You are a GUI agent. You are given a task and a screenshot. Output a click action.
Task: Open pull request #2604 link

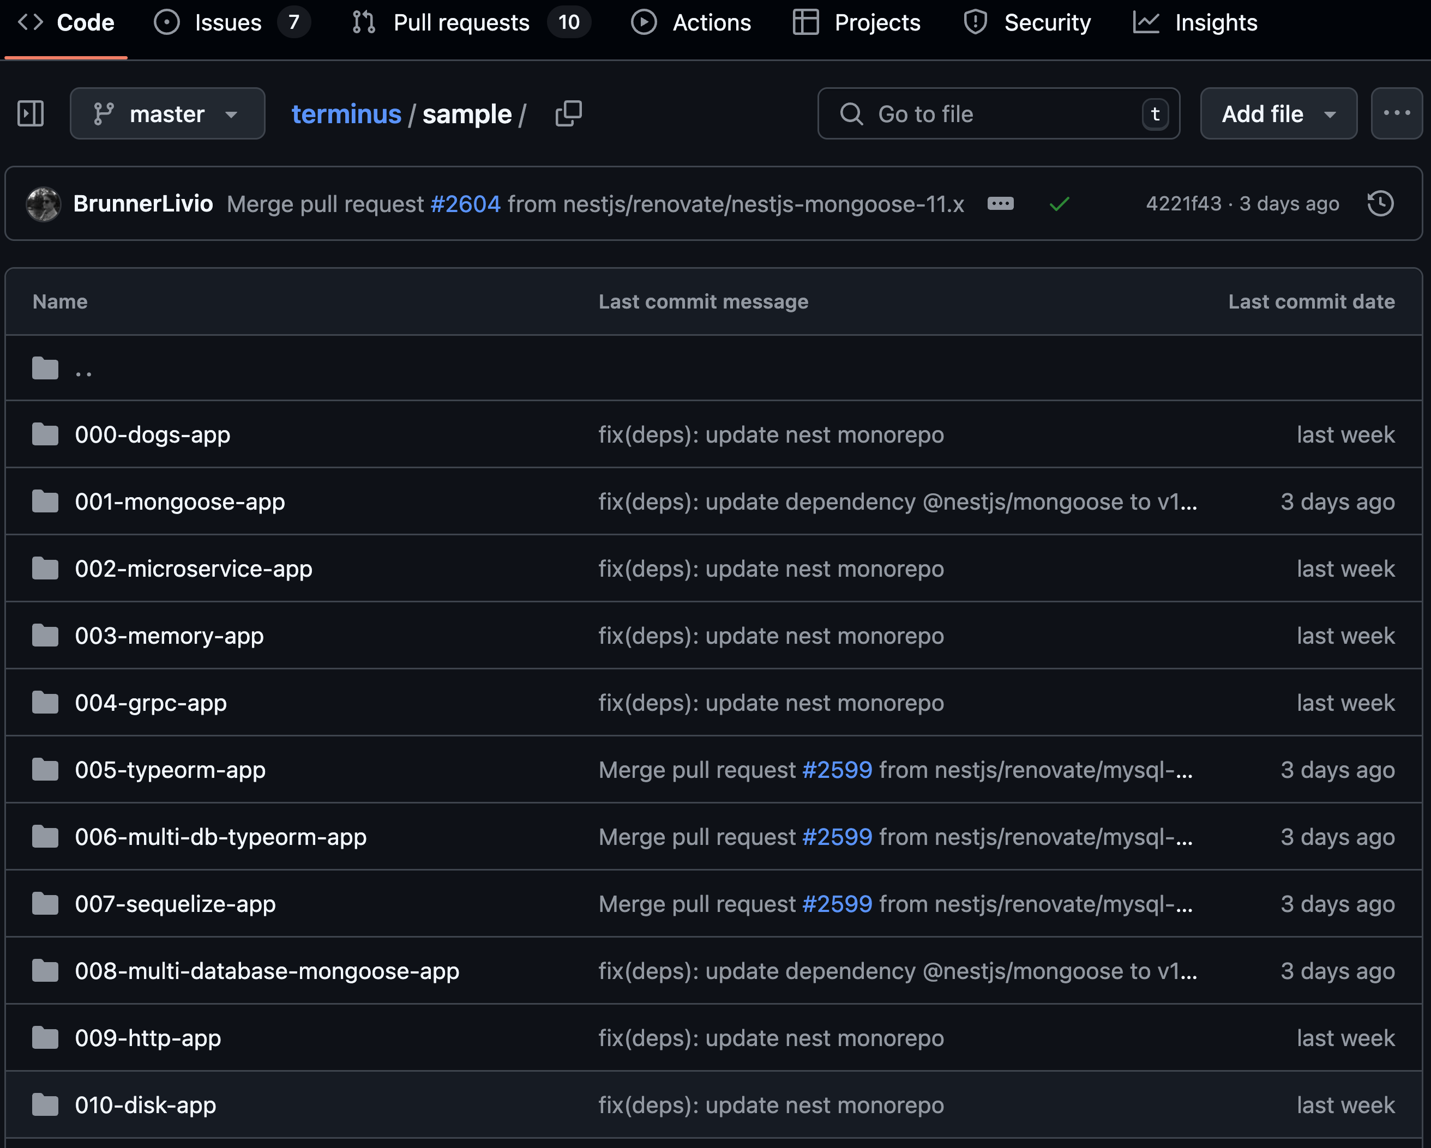[x=465, y=204]
